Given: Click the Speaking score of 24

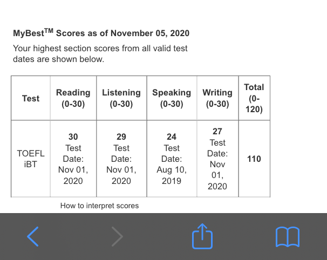Looking at the screenshot, I should [172, 137].
